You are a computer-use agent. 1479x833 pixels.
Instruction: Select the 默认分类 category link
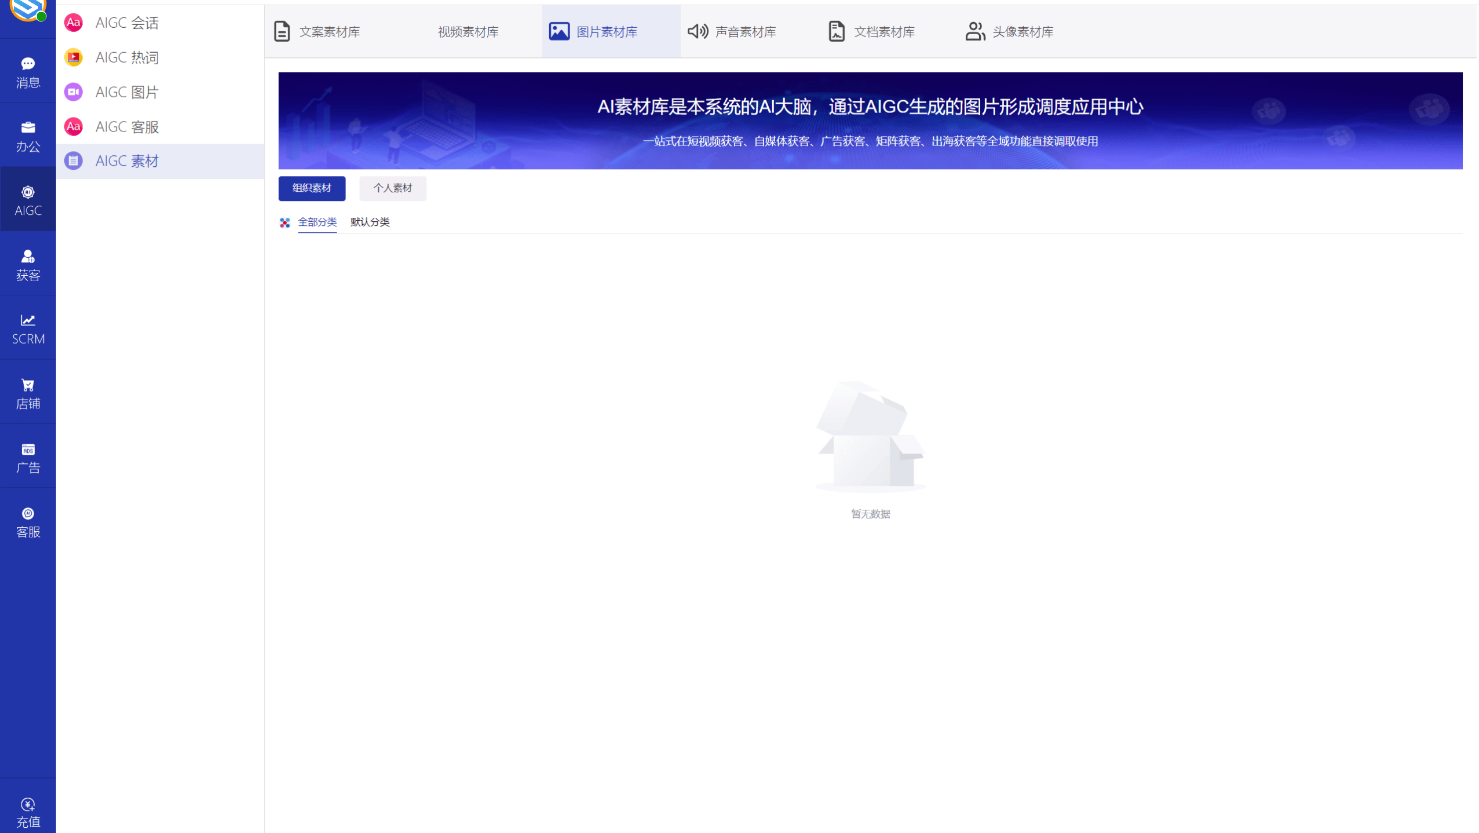pyautogui.click(x=370, y=222)
